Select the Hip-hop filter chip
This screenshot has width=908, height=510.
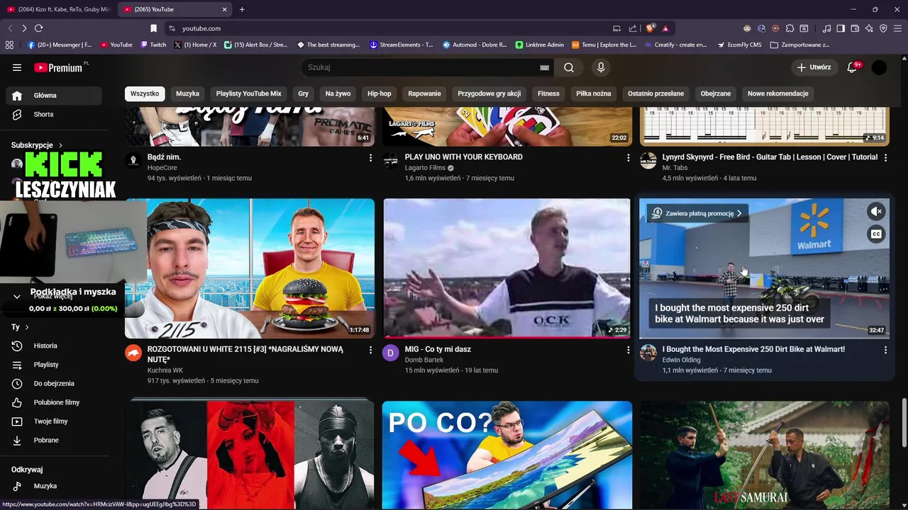coord(380,93)
